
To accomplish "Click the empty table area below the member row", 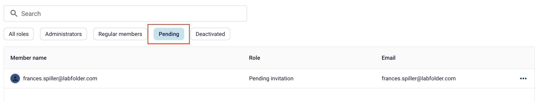I will tap(269, 95).
